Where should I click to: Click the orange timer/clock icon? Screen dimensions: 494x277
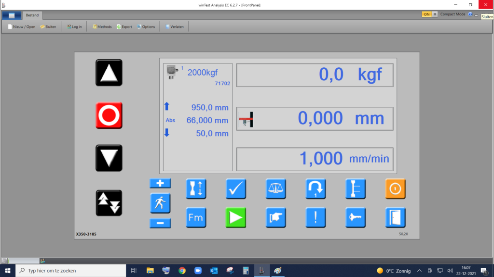click(395, 189)
